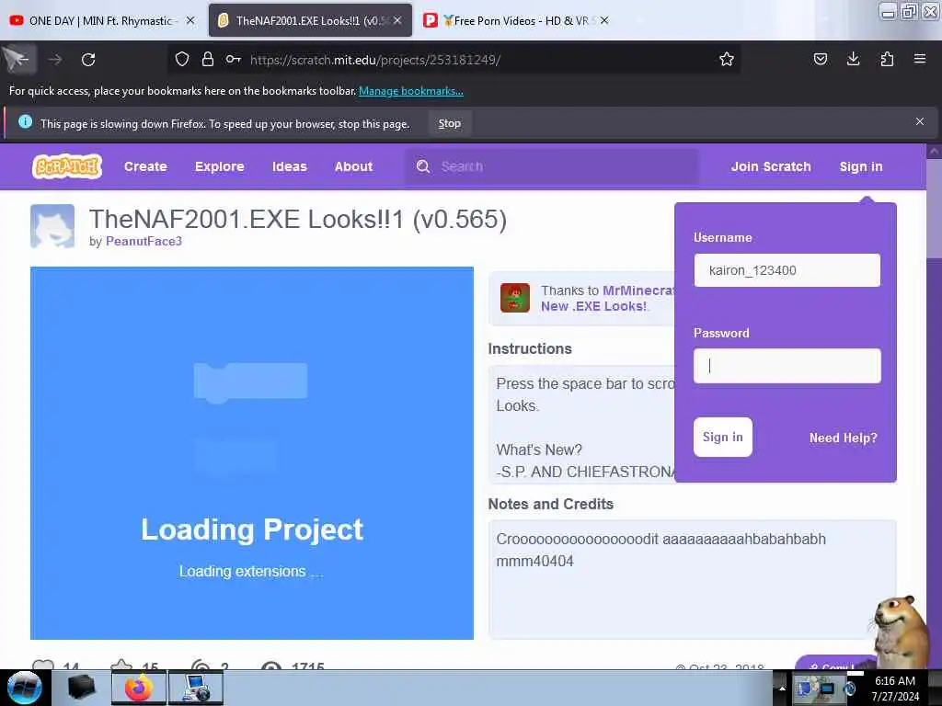Click the Scratch search field

(552, 166)
